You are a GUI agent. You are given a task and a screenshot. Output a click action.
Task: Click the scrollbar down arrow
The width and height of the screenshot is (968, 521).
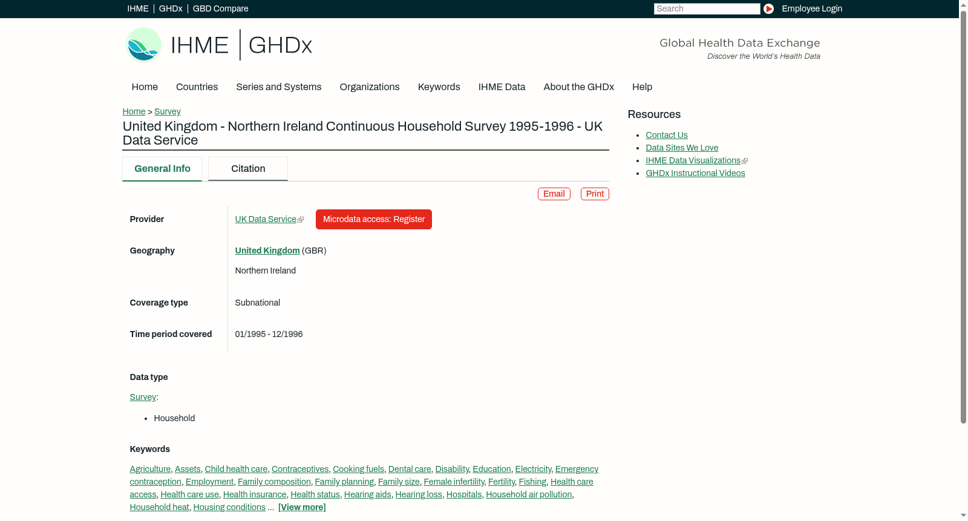pos(963,516)
